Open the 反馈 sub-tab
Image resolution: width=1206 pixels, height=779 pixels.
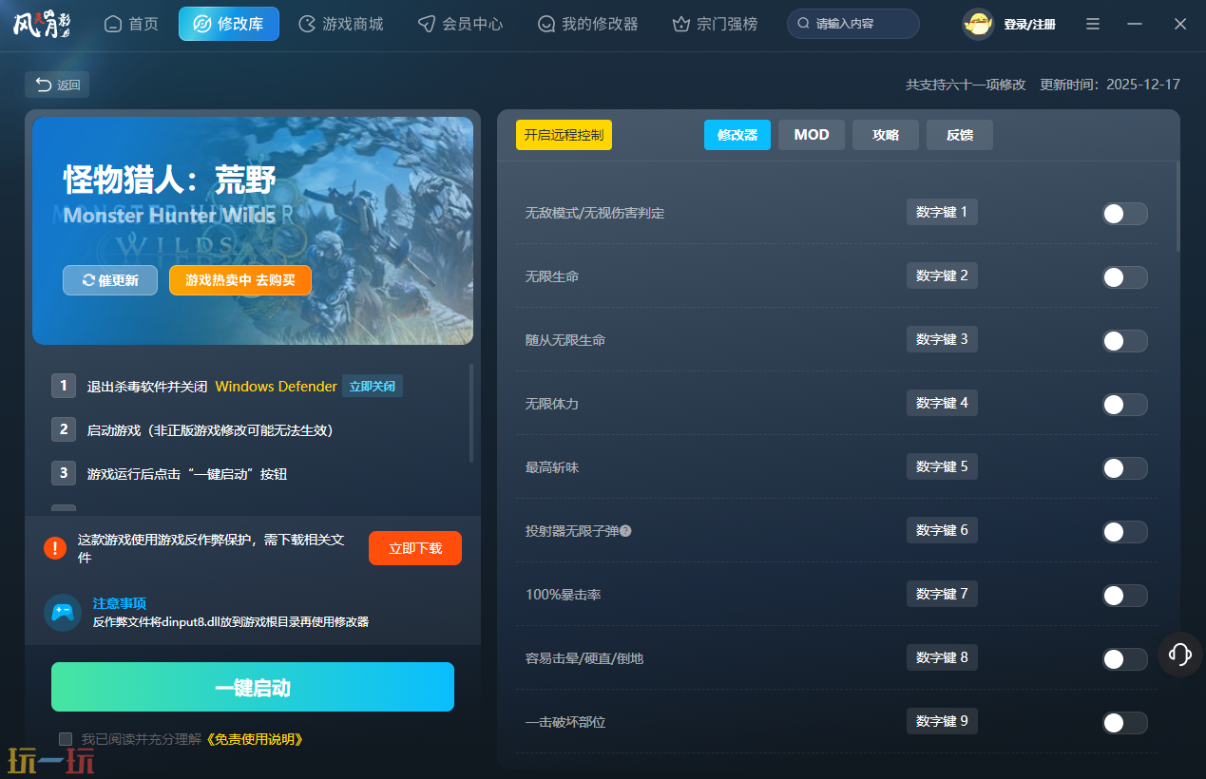tap(960, 135)
